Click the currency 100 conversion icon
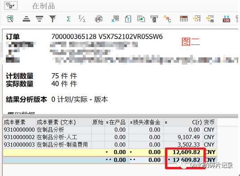The height and width of the screenshot is (176, 240). (227, 19)
